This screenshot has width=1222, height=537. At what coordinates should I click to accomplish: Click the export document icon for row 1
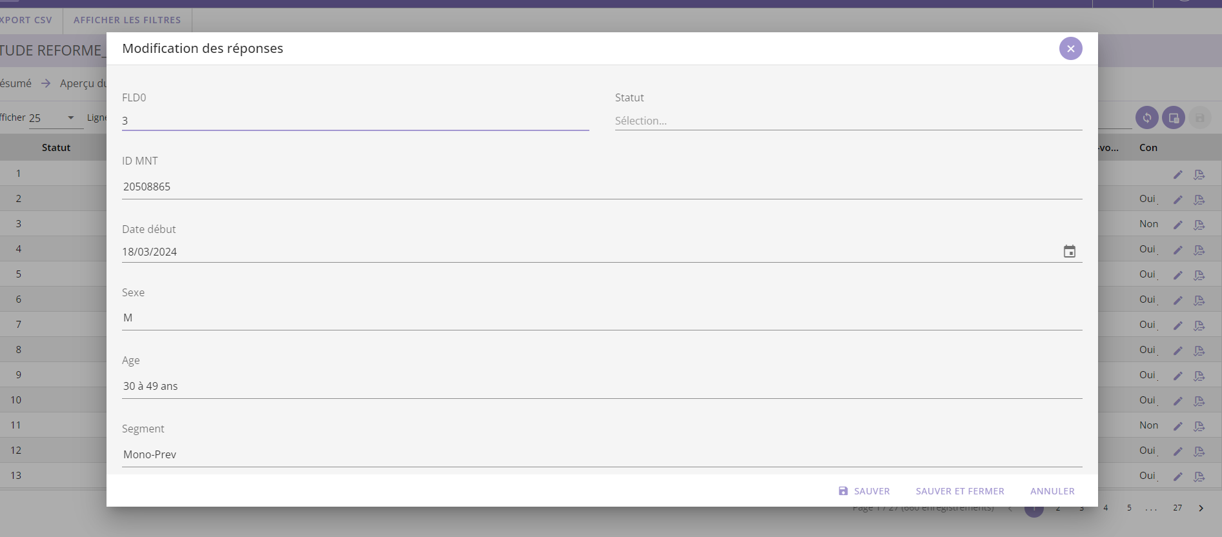click(1199, 174)
